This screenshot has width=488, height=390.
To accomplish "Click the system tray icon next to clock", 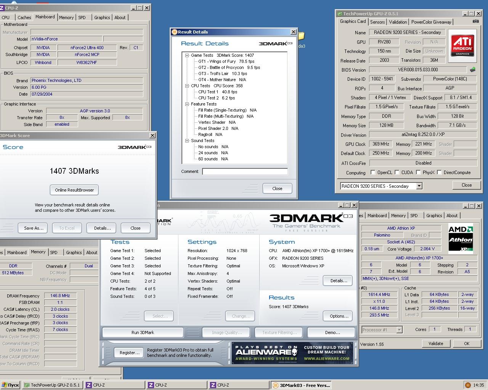I will (467, 385).
